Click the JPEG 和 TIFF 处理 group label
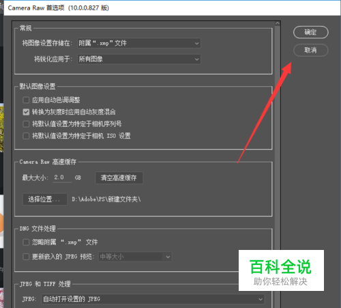The image size is (341, 308). pyautogui.click(x=45, y=284)
